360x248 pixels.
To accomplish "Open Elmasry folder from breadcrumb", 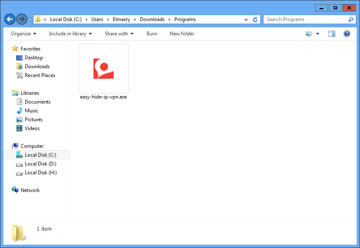I will point(121,19).
